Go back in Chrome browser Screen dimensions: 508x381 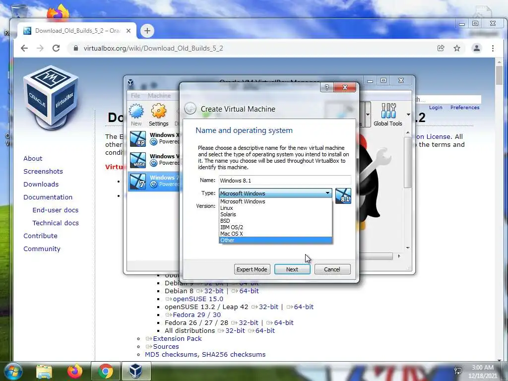click(24, 48)
